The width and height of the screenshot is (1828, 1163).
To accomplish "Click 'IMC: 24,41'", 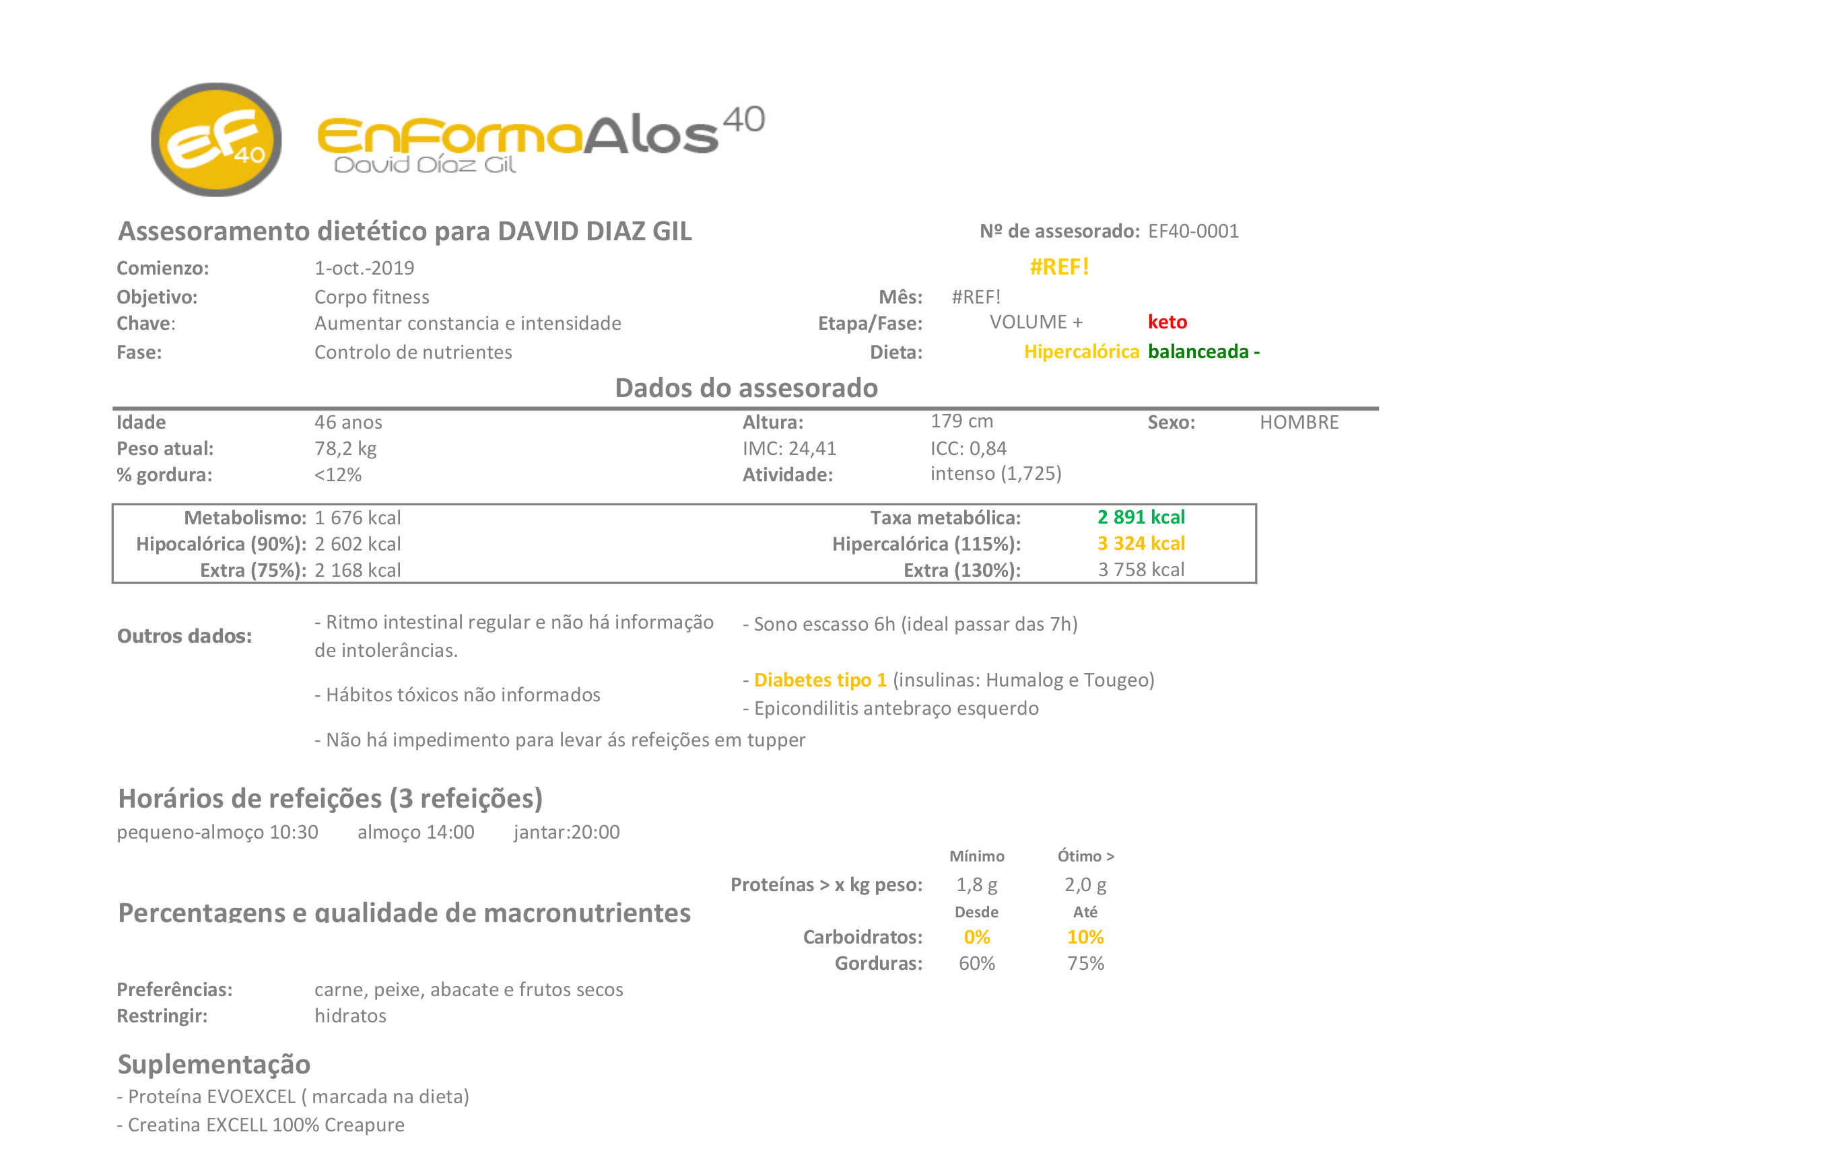I will (790, 448).
